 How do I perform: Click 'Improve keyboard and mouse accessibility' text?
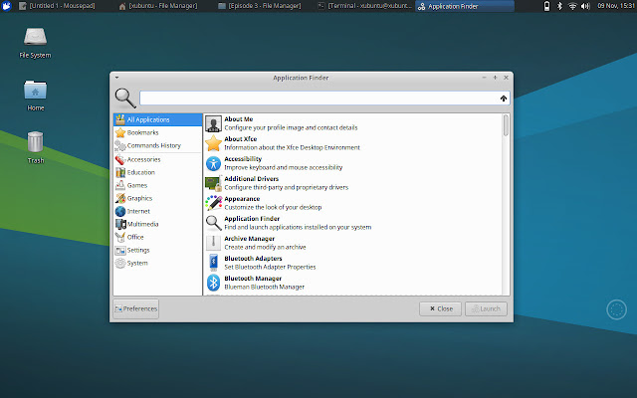283,167
